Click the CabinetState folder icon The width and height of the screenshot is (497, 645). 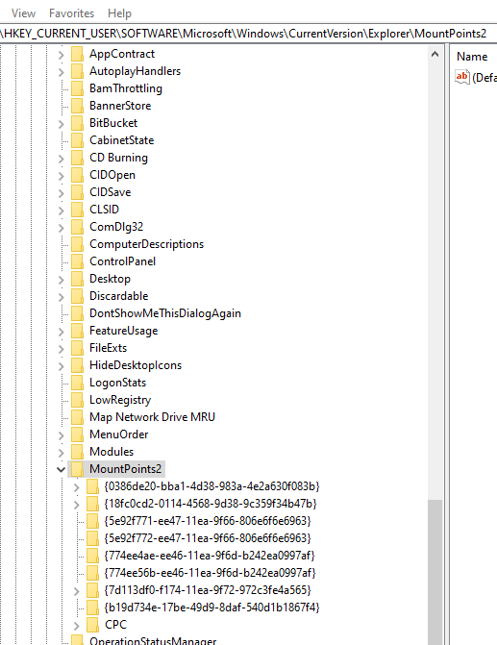tap(77, 140)
